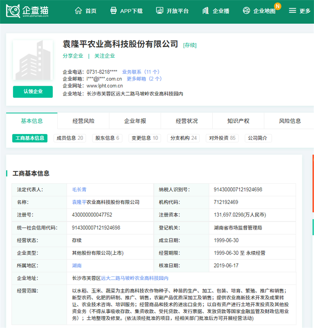Open 更多邮箱 (2个) link

(144, 79)
